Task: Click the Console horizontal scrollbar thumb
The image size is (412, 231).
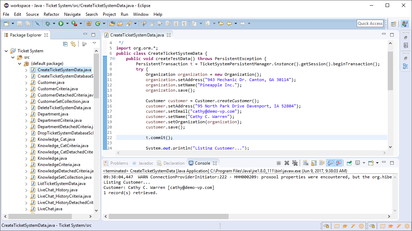Action: click(168, 216)
